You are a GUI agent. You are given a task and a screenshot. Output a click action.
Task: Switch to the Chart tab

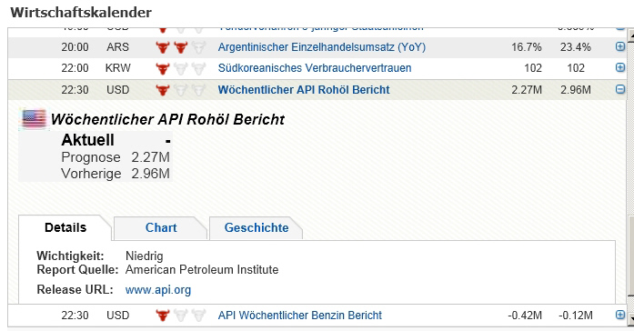(160, 227)
